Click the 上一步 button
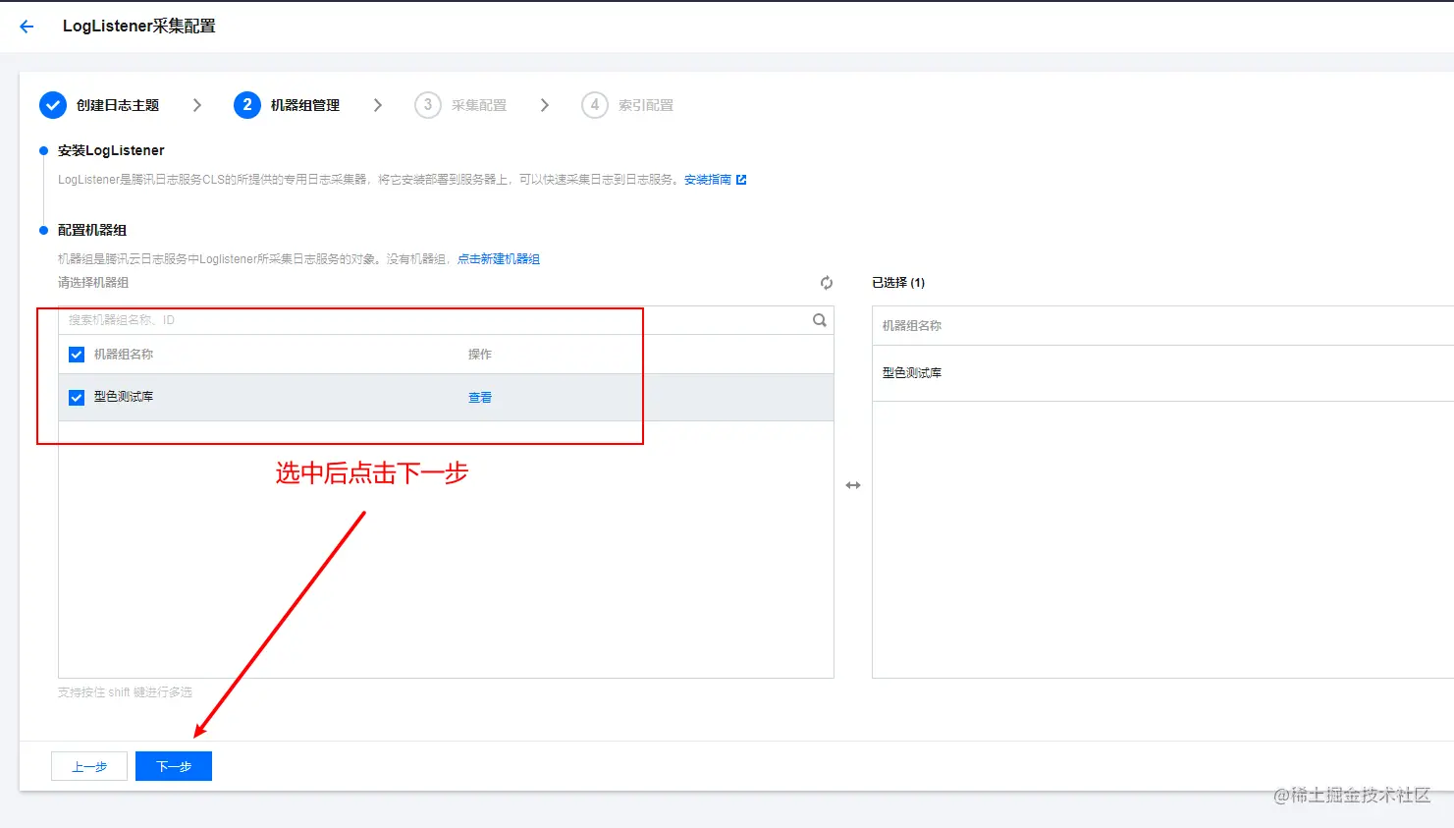The height and width of the screenshot is (828, 1454). click(89, 766)
